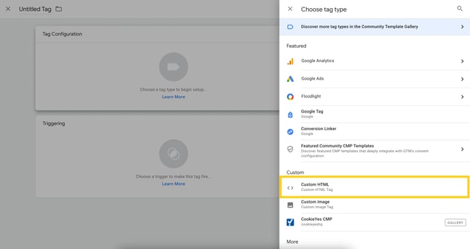The height and width of the screenshot is (249, 470).
Task: Click the Triggering placeholder circle icon
Action: [174, 153]
